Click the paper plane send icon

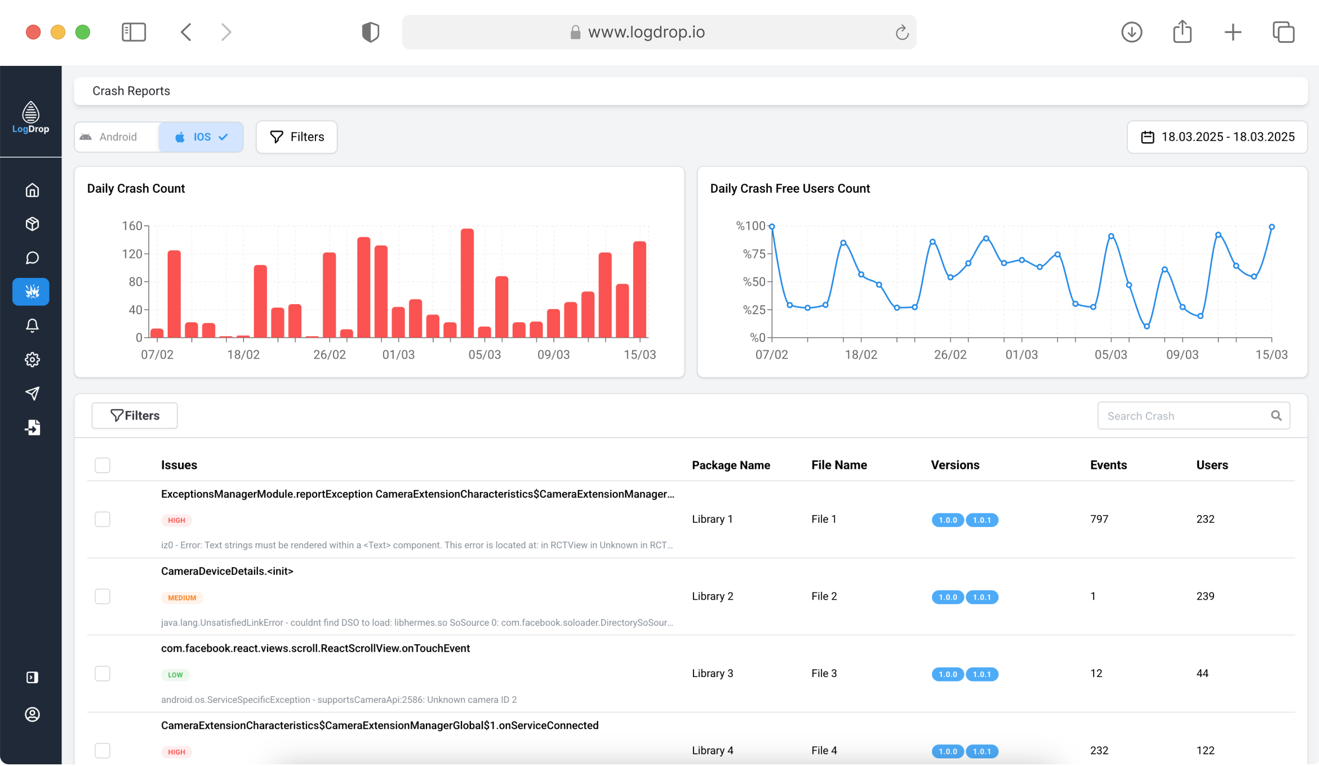pyautogui.click(x=32, y=393)
